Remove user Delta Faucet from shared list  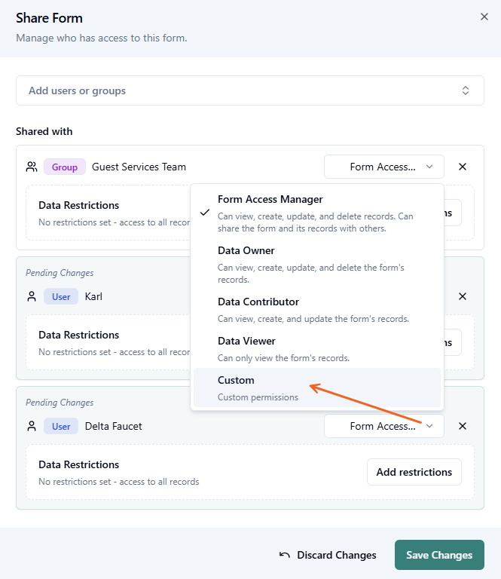463,426
